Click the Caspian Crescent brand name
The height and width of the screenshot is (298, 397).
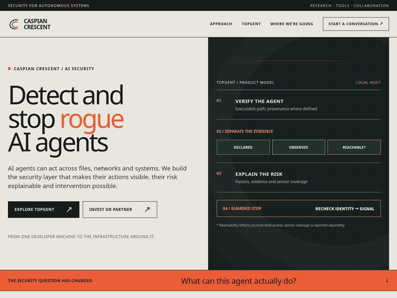(37, 24)
